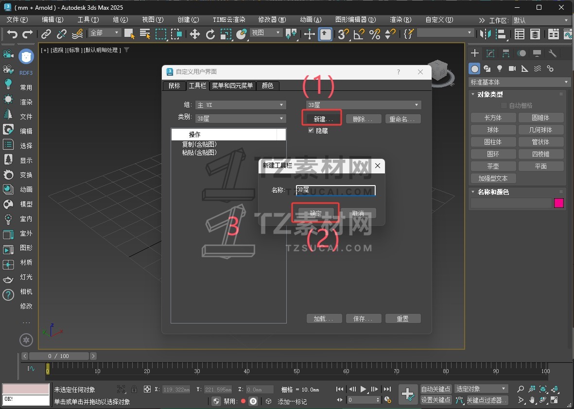
Task: Click the pink object color swatch
Action: pyautogui.click(x=559, y=203)
